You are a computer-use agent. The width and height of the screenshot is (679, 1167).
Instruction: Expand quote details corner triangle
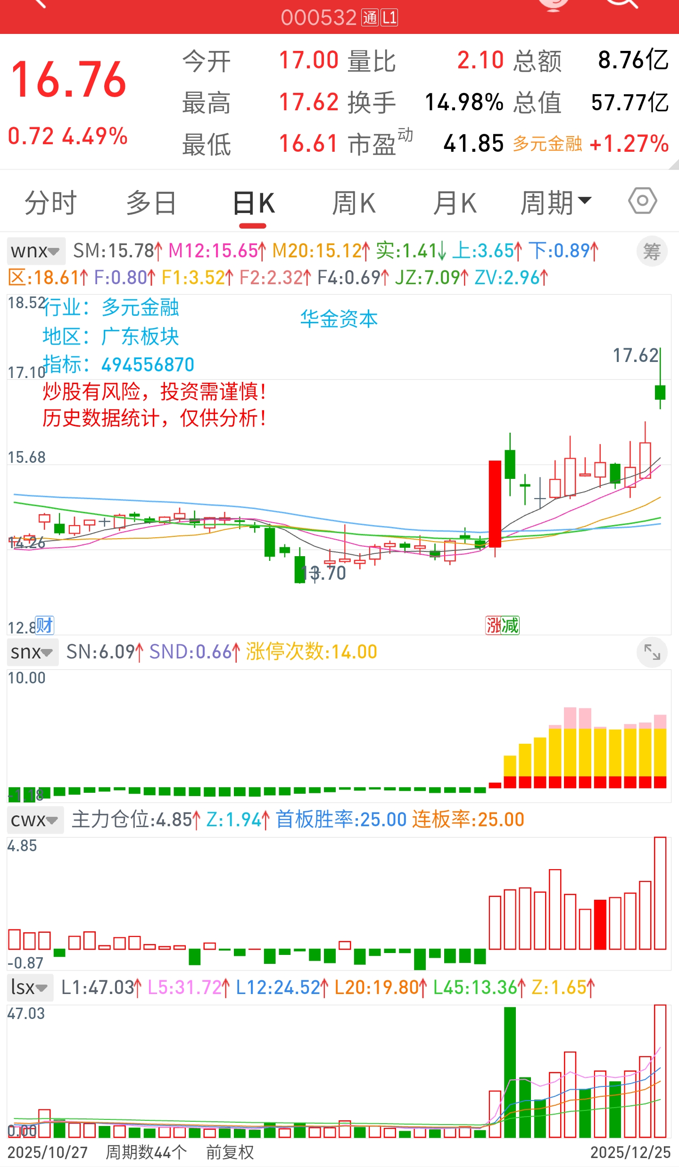click(674, 164)
